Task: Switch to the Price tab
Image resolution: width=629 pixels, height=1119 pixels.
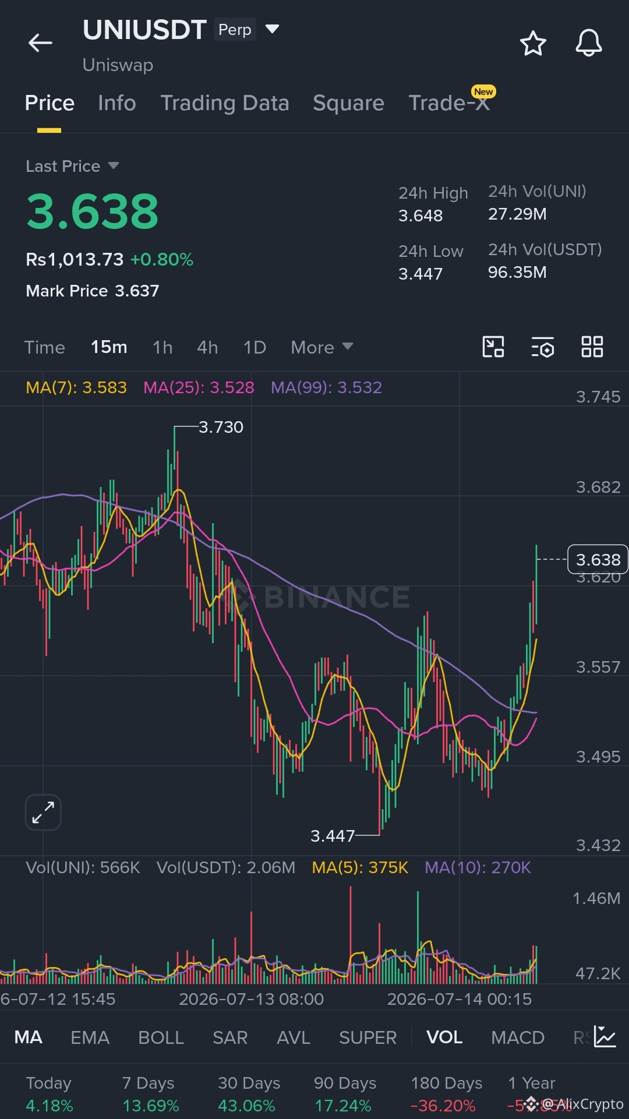Action: pos(50,103)
